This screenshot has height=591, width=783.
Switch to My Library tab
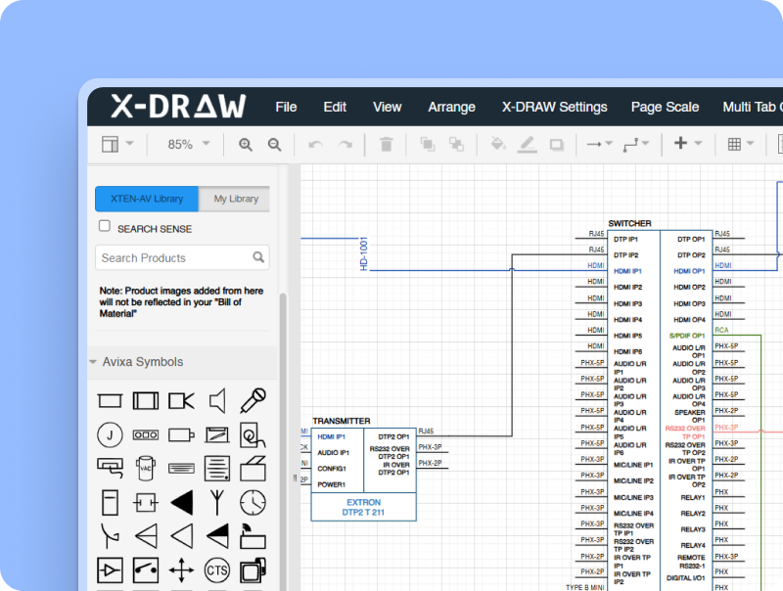click(236, 199)
